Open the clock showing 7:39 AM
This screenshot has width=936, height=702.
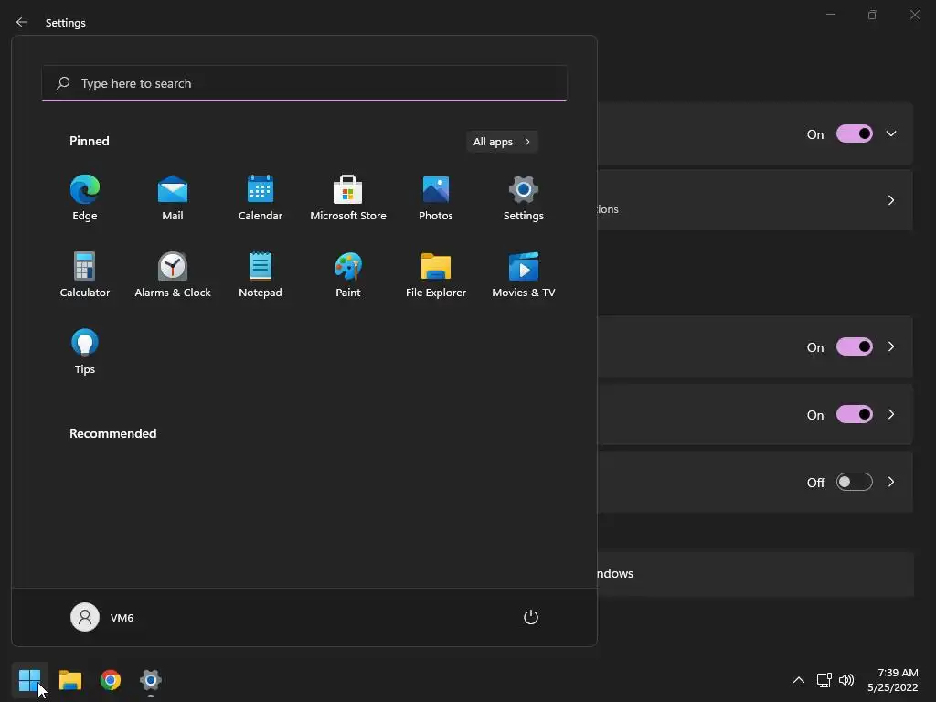point(893,680)
